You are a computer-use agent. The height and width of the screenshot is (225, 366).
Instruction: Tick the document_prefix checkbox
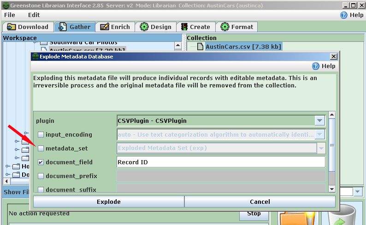pos(41,176)
